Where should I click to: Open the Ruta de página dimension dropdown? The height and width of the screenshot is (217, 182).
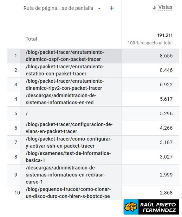(x=58, y=8)
